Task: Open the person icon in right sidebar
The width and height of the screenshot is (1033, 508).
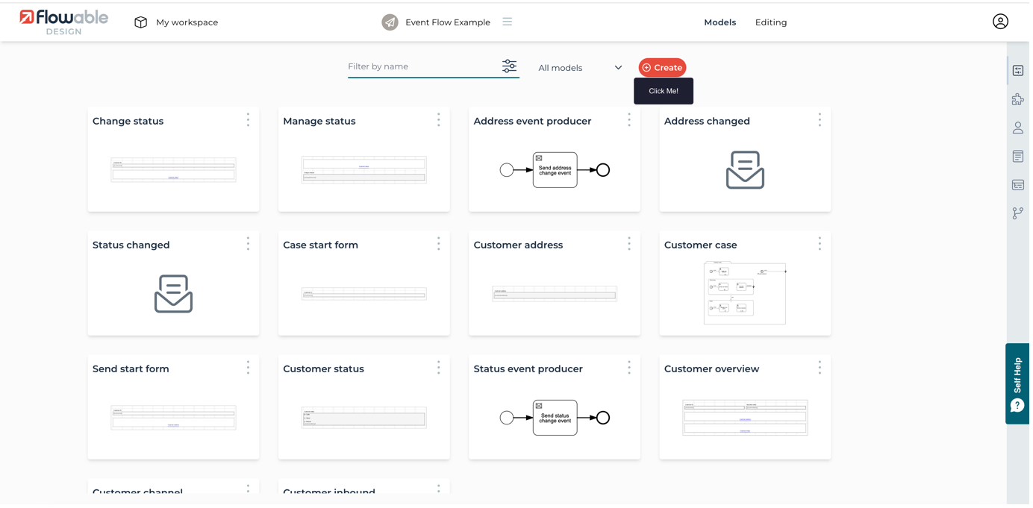Action: click(1017, 128)
